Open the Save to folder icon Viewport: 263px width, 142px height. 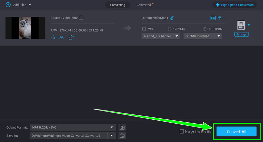tap(122, 135)
